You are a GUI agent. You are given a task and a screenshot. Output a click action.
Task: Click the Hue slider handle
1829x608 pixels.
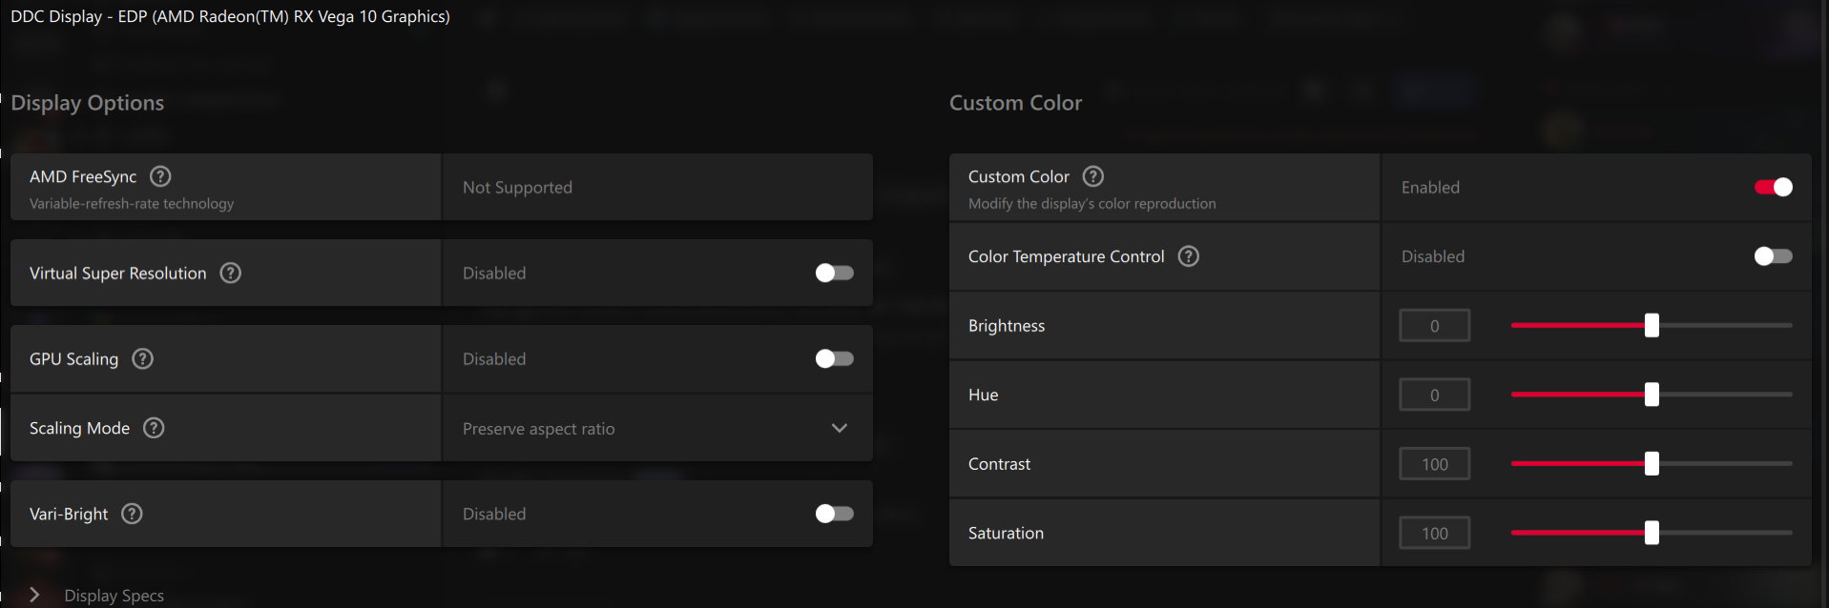click(x=1652, y=395)
